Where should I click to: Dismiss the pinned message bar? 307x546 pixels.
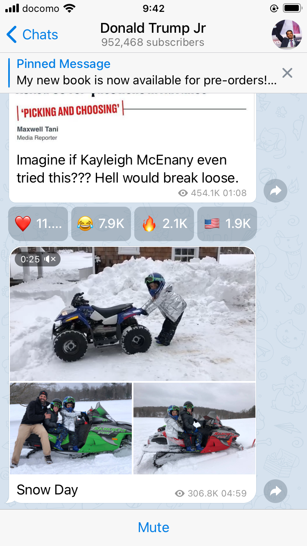pyautogui.click(x=287, y=73)
